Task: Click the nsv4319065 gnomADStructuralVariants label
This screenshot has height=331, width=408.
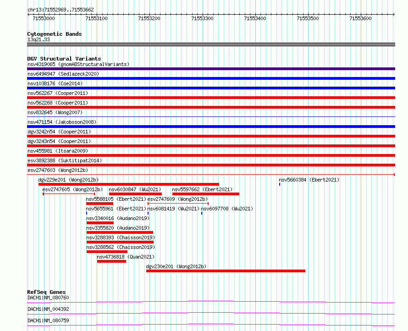Action: pos(78,64)
